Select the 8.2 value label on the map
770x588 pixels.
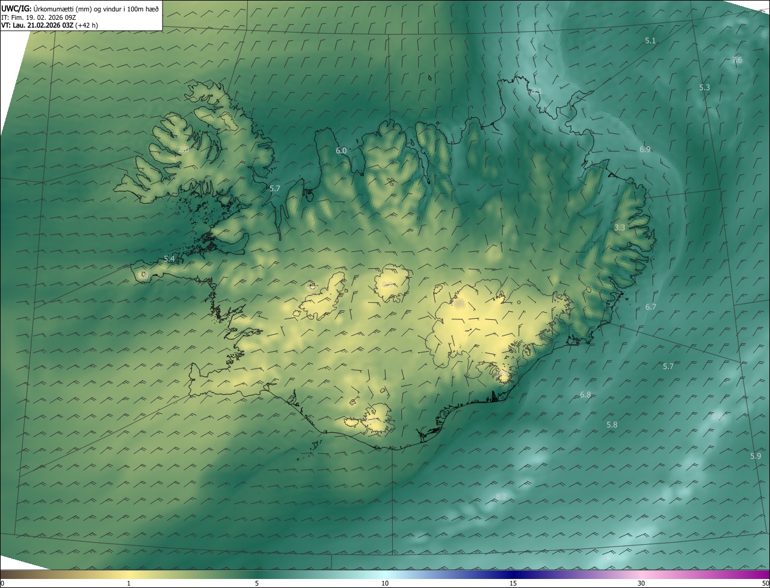click(x=501, y=497)
